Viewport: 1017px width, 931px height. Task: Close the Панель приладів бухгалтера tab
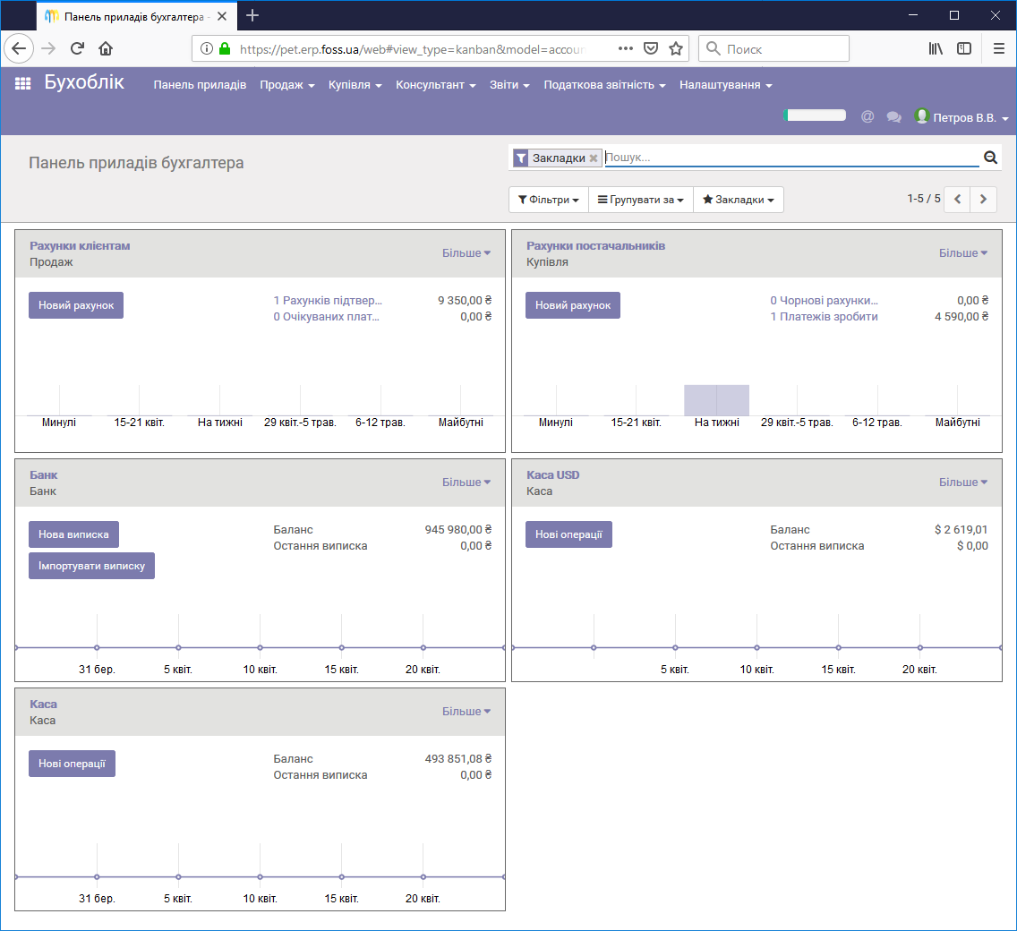222,16
